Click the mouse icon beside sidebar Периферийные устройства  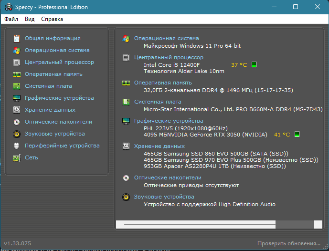pos(17,146)
